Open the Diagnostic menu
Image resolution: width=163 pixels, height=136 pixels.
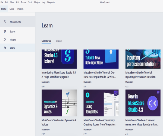(51, 2)
